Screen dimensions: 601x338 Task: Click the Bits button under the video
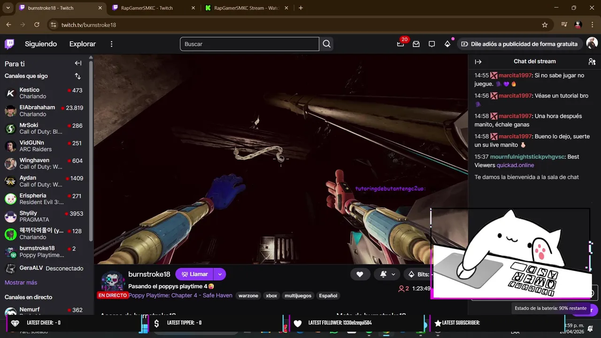tap(418, 274)
